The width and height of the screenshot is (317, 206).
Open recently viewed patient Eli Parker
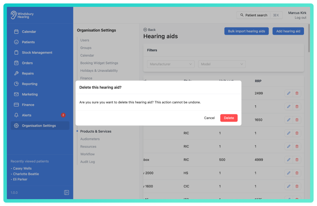[x=20, y=179]
